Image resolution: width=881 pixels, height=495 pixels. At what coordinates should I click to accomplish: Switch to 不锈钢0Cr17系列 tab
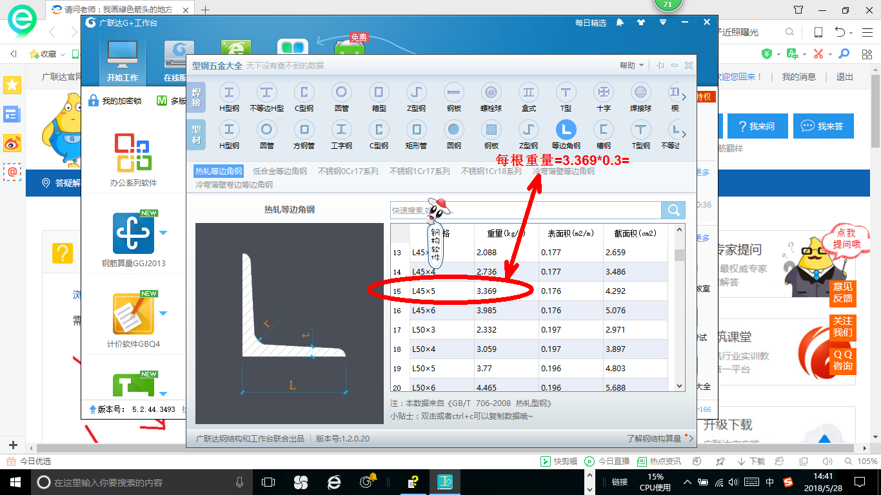348,171
